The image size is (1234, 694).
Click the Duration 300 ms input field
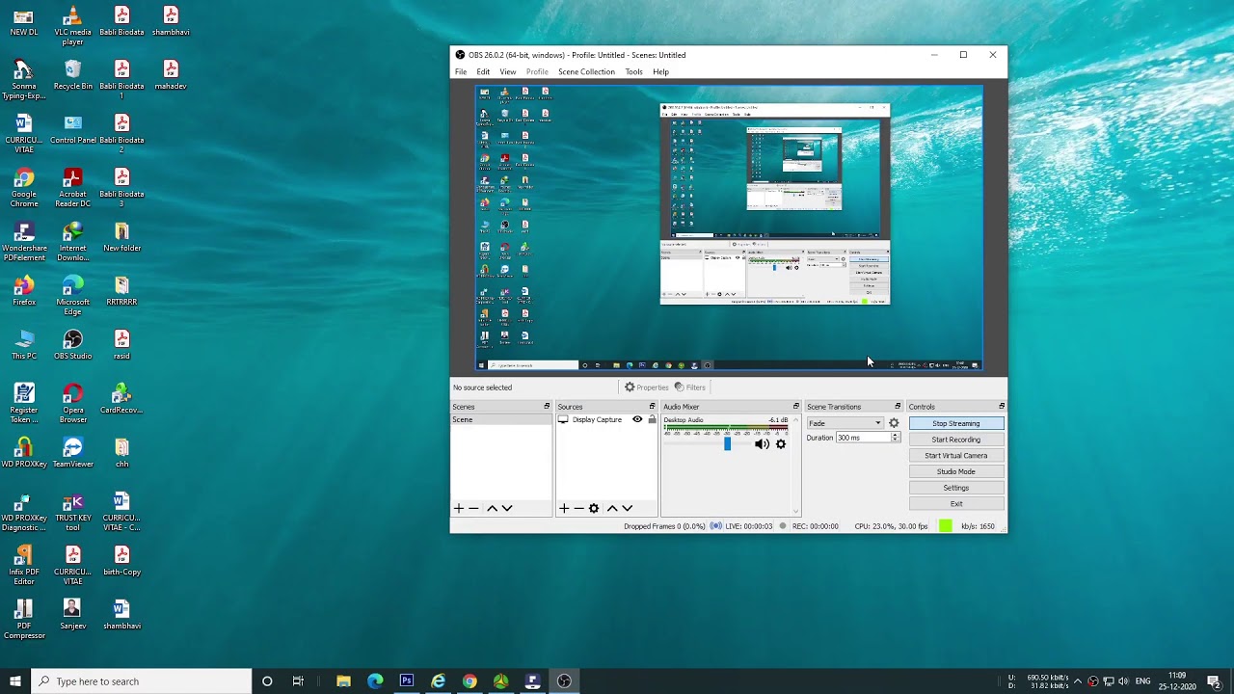coord(863,438)
